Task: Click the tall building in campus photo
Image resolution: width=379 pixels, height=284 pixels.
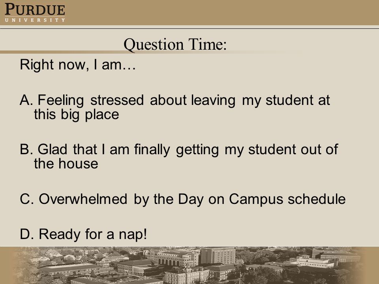Action: 218,256
